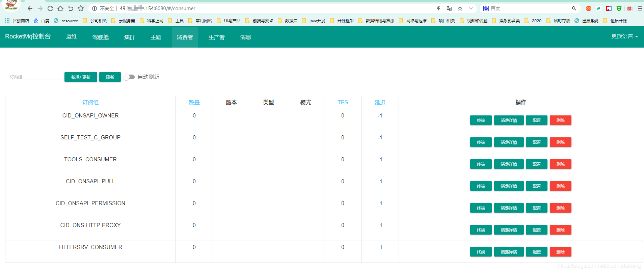Open the 2020 bookmark folder
The image size is (644, 272).
click(x=533, y=21)
